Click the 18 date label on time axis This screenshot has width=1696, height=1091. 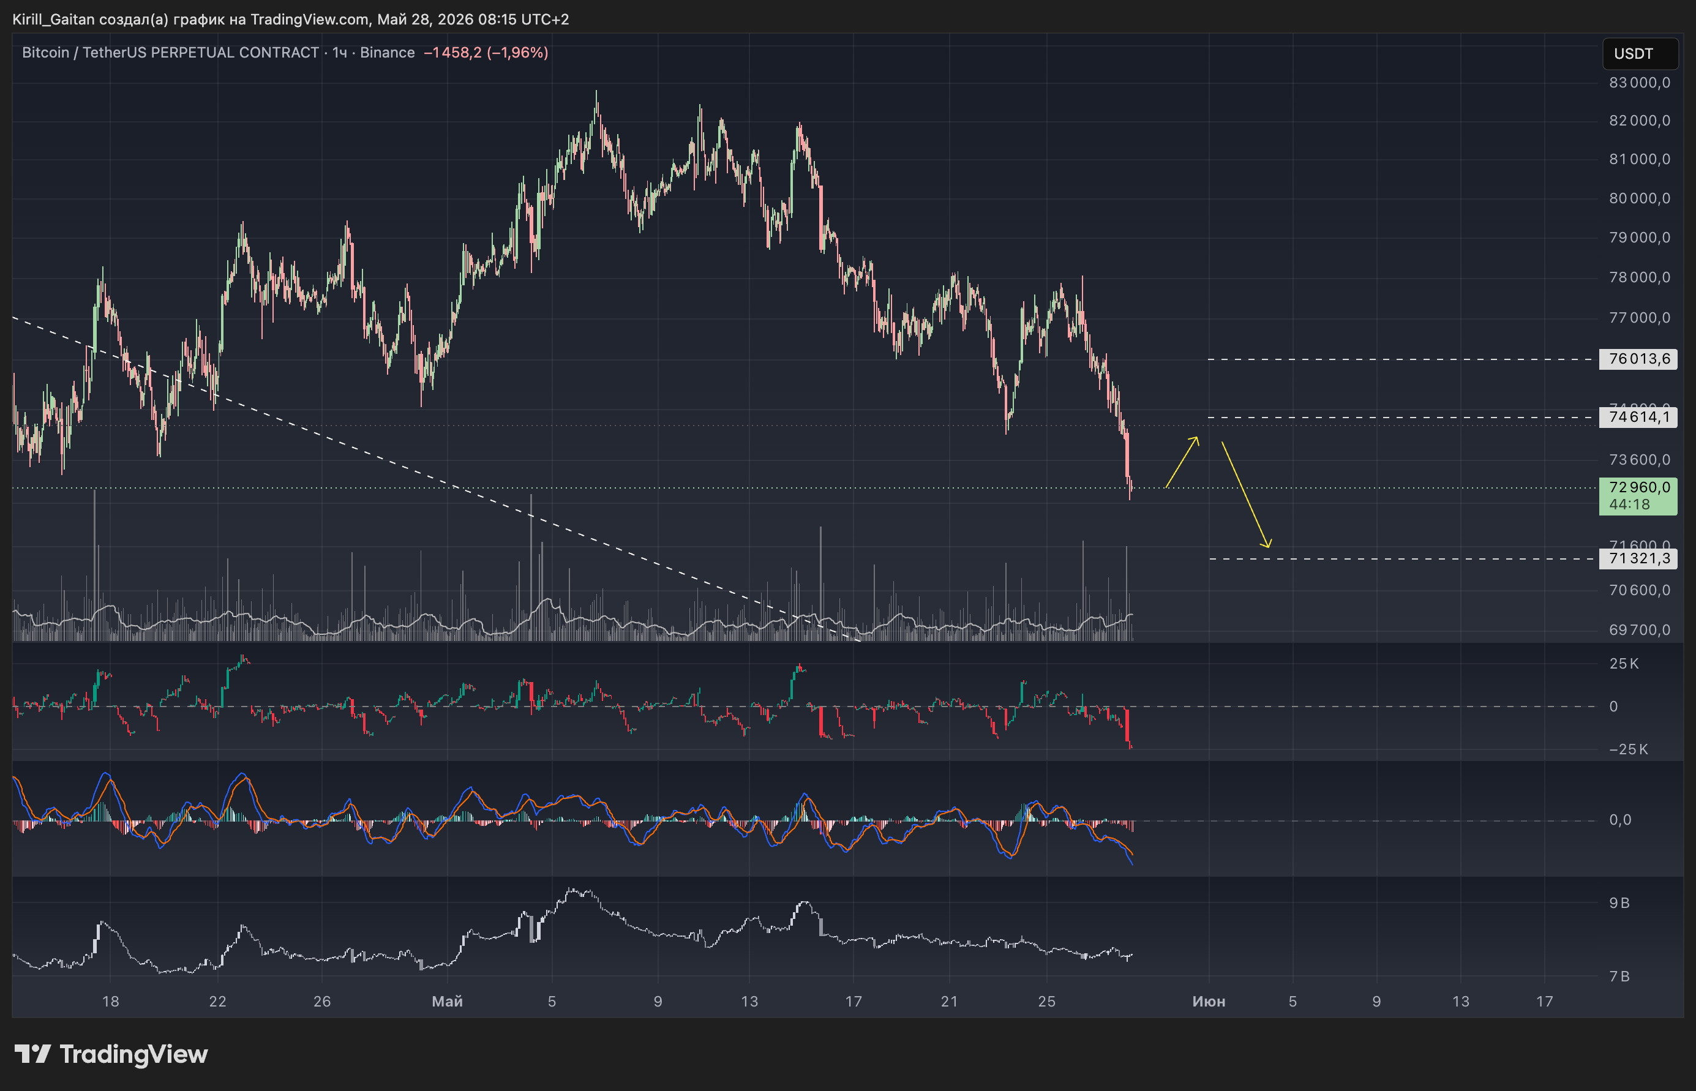pyautogui.click(x=111, y=1001)
